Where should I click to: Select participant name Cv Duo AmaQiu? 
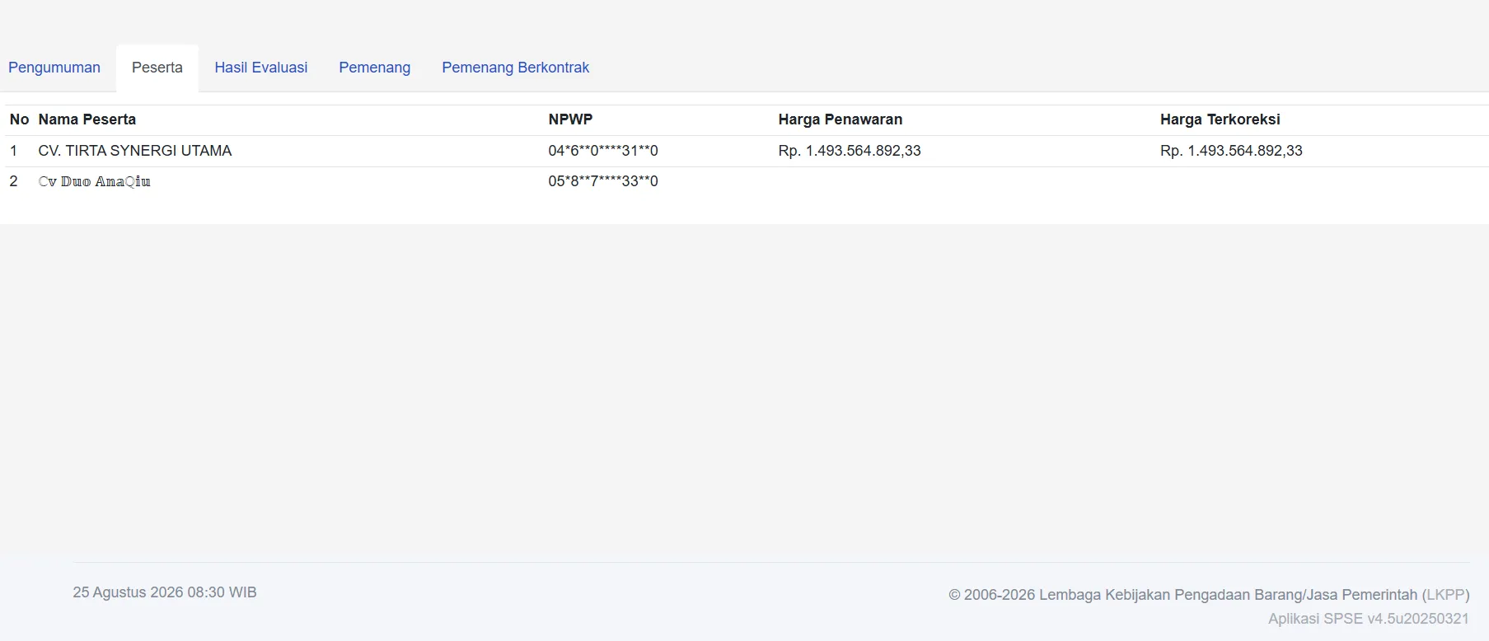click(95, 181)
